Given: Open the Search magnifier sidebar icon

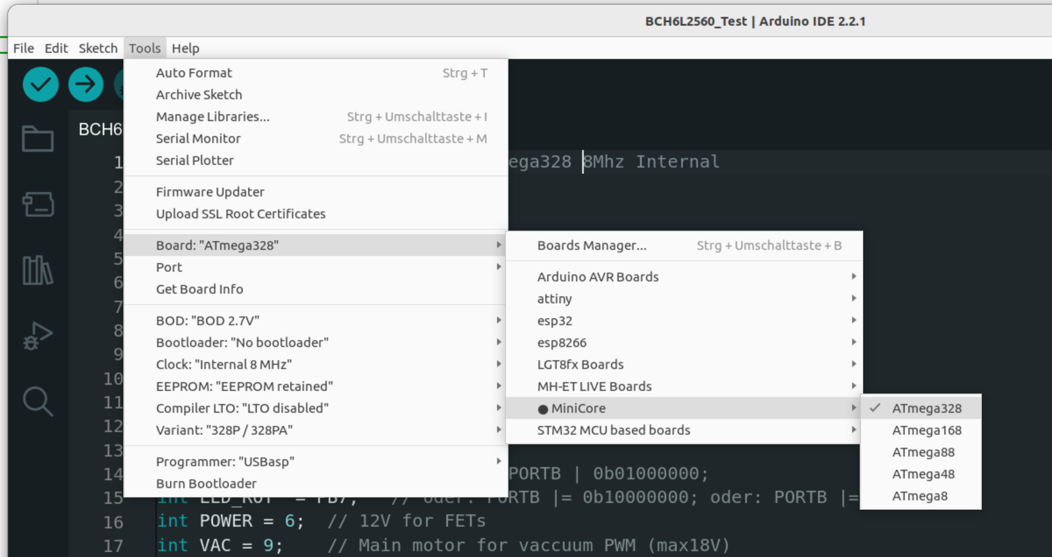Looking at the screenshot, I should [38, 401].
